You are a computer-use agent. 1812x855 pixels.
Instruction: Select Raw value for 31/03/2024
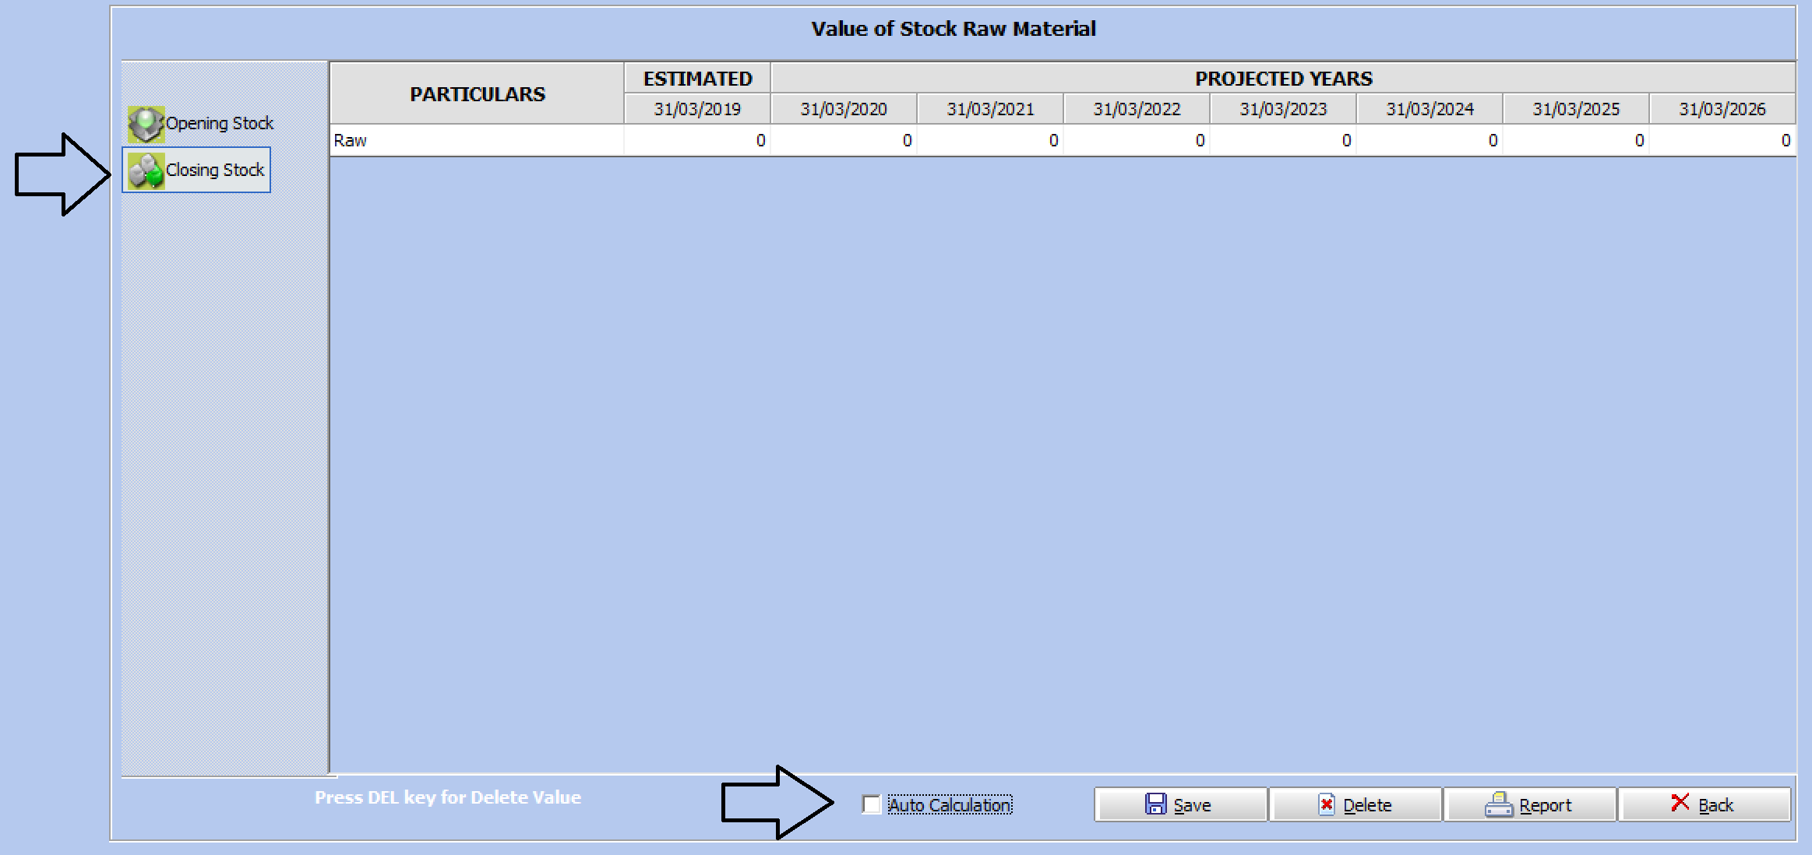click(x=1430, y=141)
